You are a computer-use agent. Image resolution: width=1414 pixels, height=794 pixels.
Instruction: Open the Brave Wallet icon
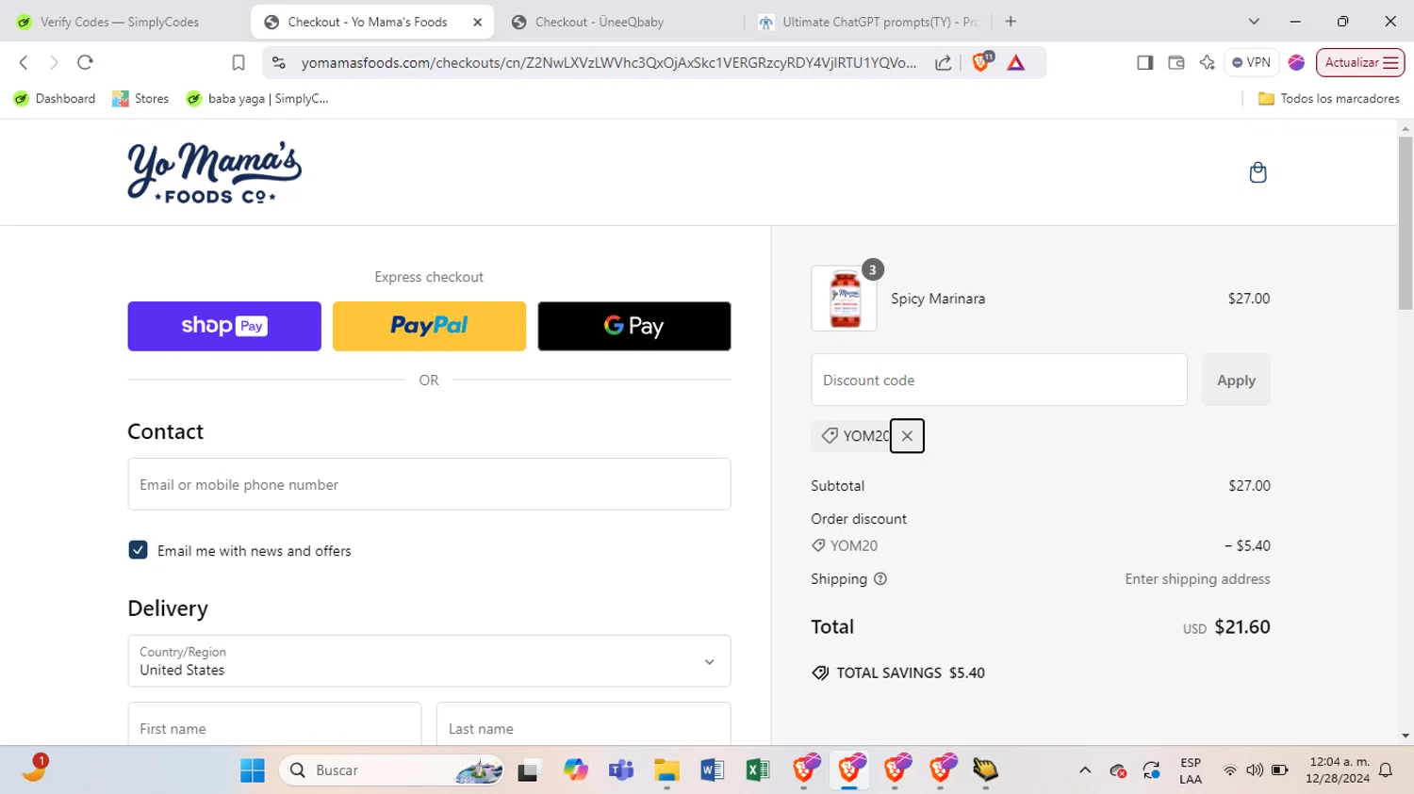(1176, 62)
